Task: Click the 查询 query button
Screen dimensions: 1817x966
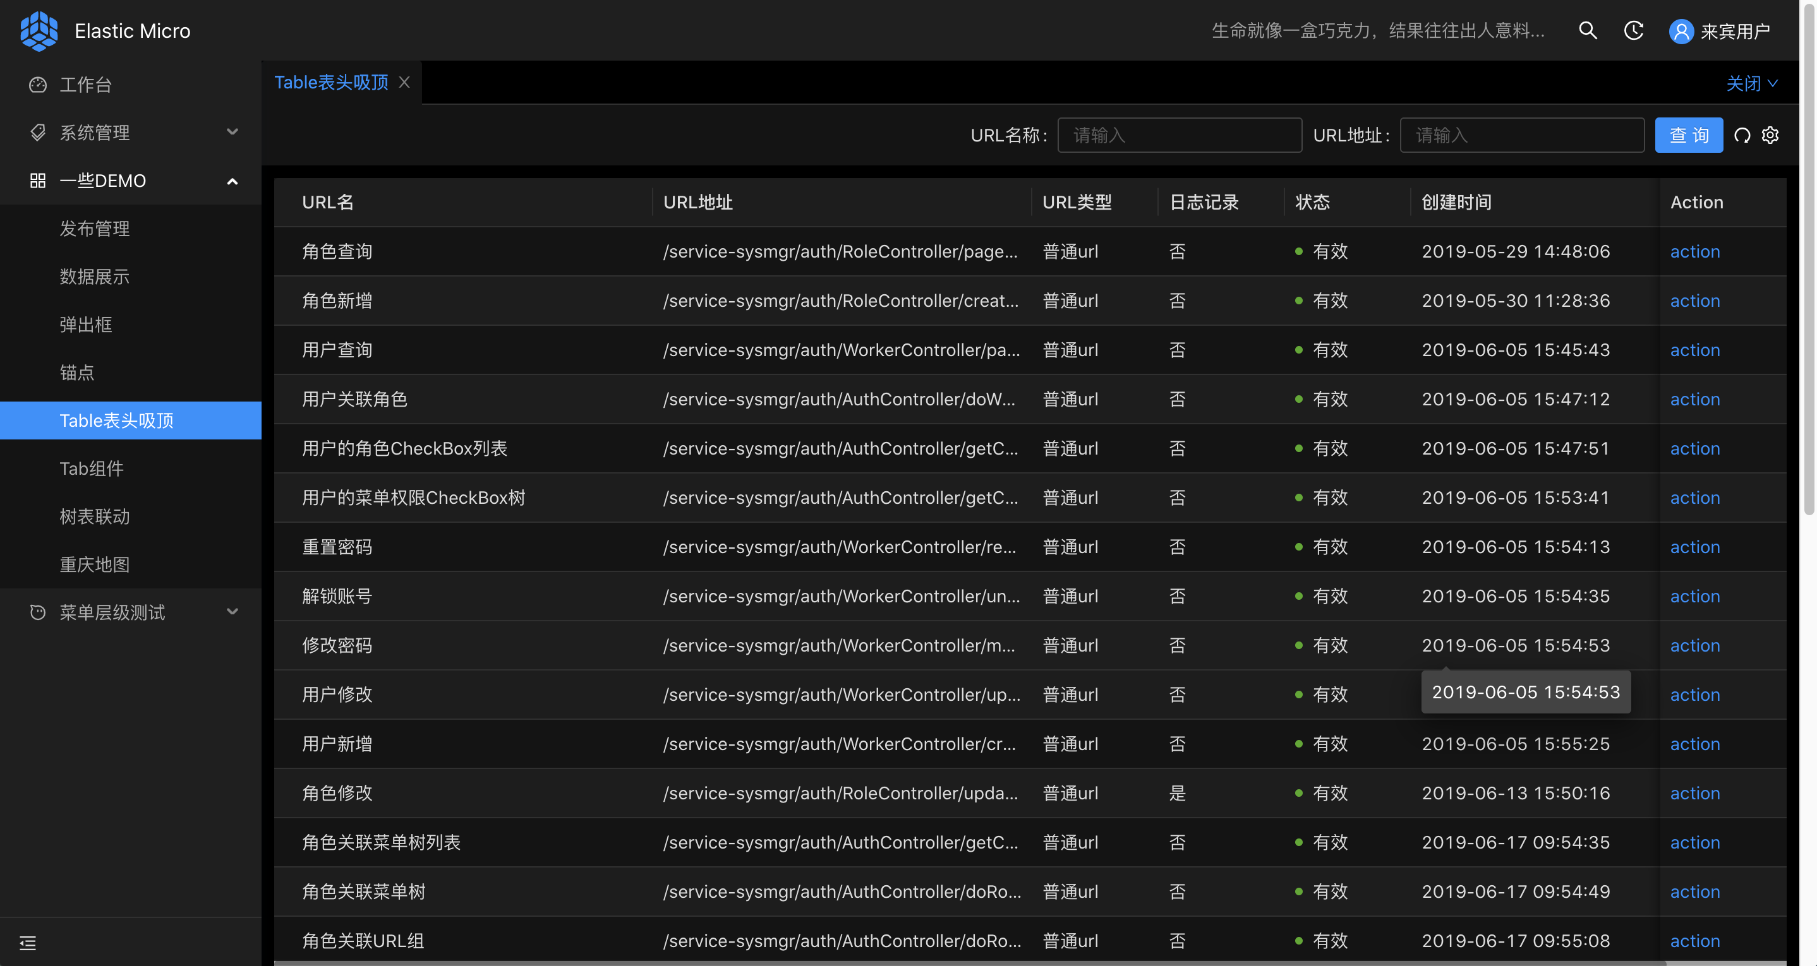Action: click(1689, 135)
